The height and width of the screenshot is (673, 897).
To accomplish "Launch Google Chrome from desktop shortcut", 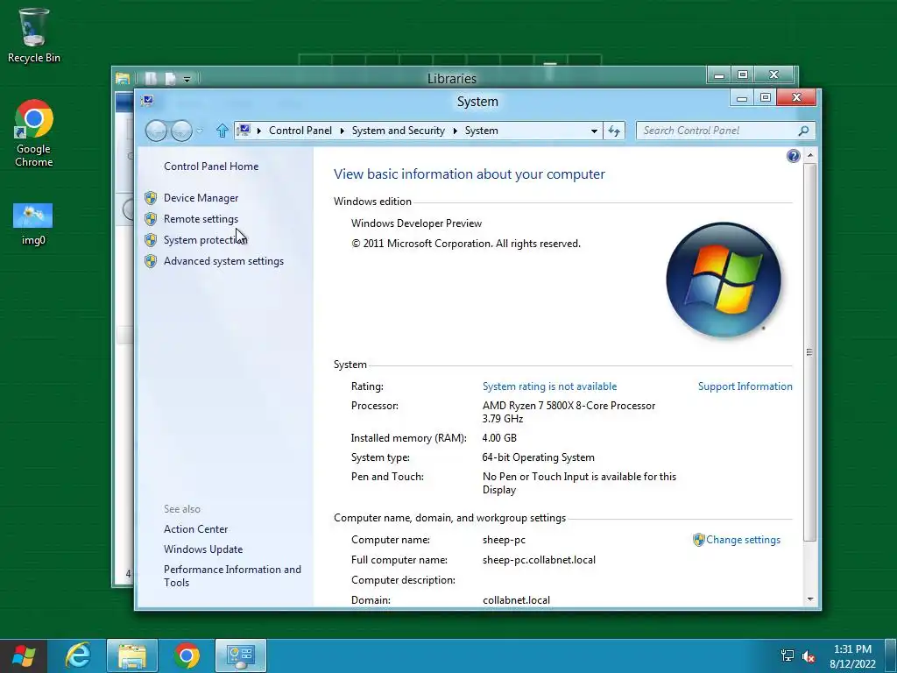I will [34, 133].
